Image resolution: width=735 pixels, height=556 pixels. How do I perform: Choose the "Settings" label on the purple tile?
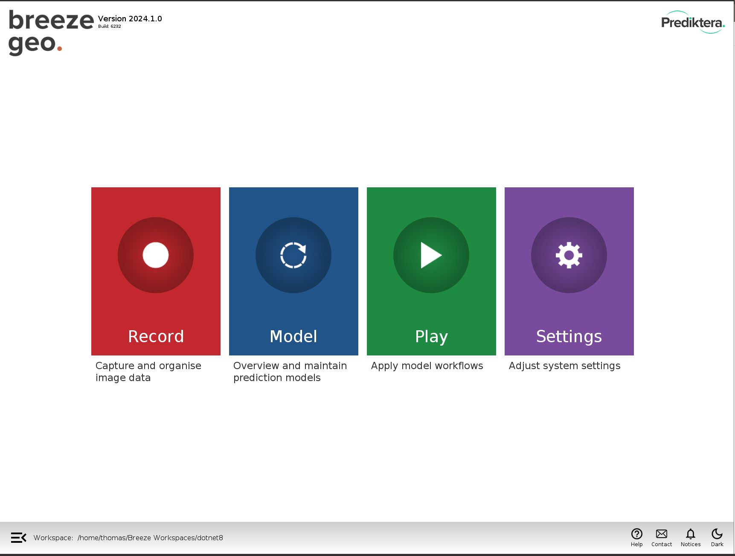pyautogui.click(x=569, y=336)
